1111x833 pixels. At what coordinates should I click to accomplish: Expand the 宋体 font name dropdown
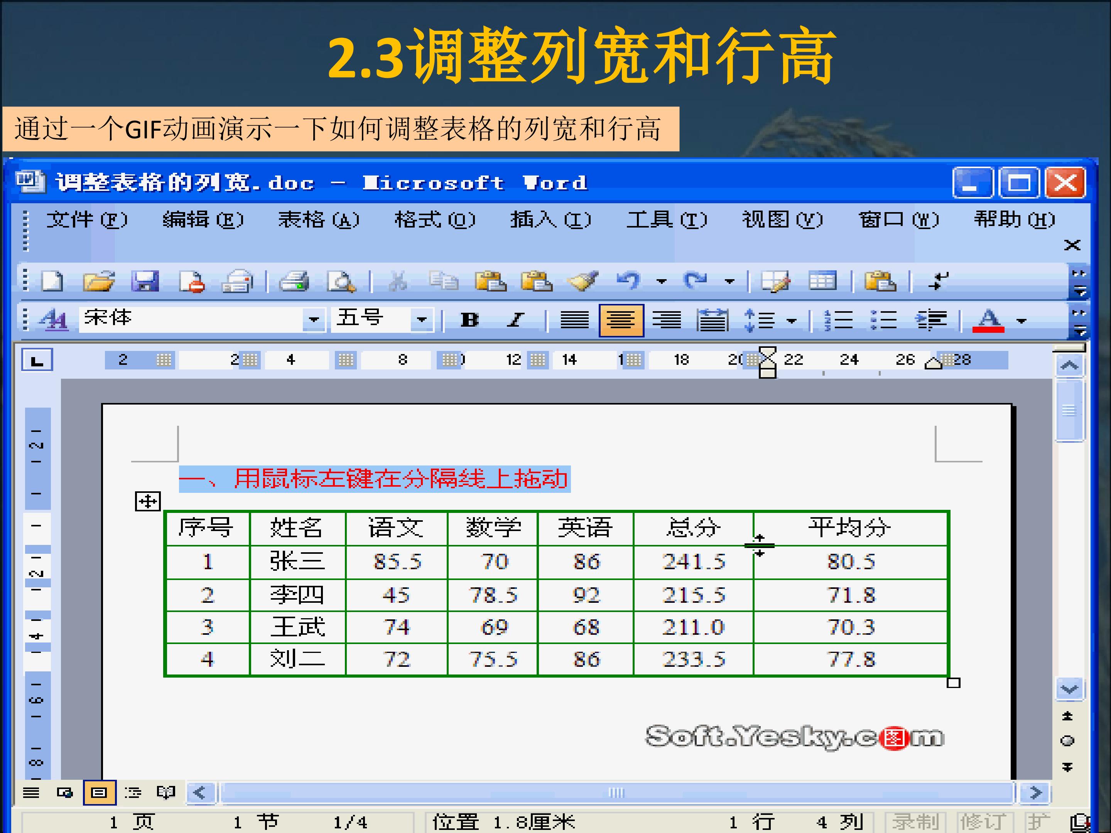314,319
